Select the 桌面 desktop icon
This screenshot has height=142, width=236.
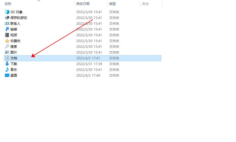coord(7,75)
